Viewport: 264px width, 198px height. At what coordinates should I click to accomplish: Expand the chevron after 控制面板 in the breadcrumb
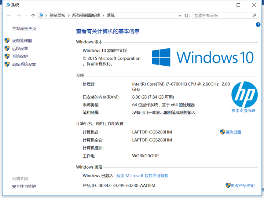pyautogui.click(x=69, y=15)
